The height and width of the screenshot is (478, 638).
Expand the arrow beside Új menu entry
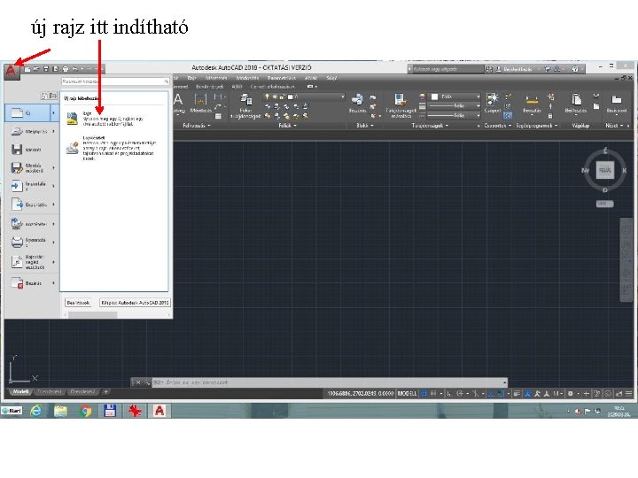coord(54,112)
